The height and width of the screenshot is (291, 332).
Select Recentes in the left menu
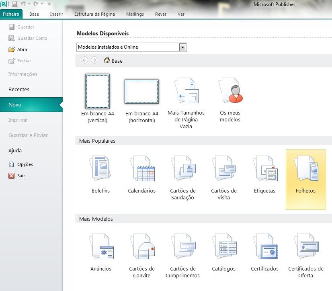[x=19, y=90]
